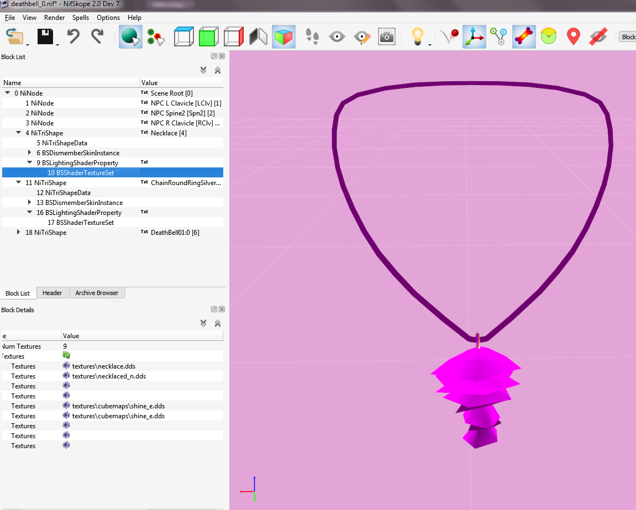Click the Save floppy disk icon
The height and width of the screenshot is (510, 636).
point(45,36)
